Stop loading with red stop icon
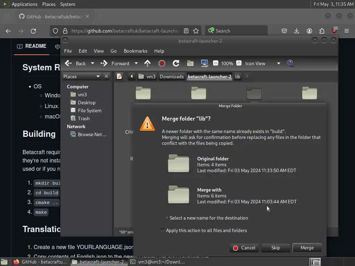 pos(162,63)
